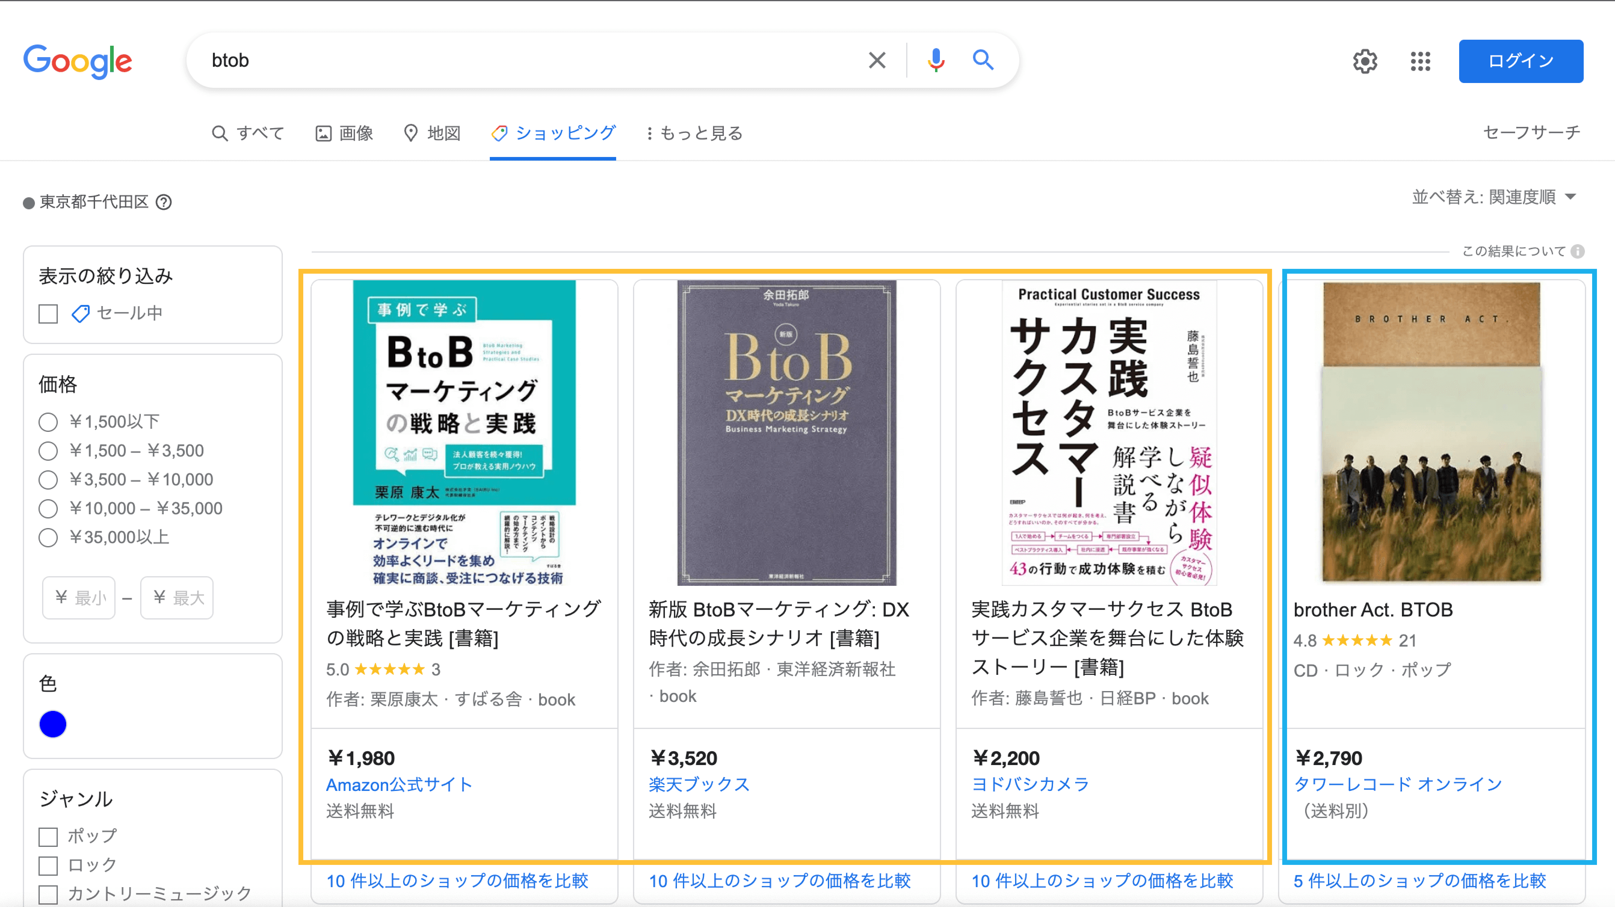The width and height of the screenshot is (1615, 907).
Task: Open 事例で学ぶBtoBマーケティング book cover thumbnail
Action: [465, 432]
